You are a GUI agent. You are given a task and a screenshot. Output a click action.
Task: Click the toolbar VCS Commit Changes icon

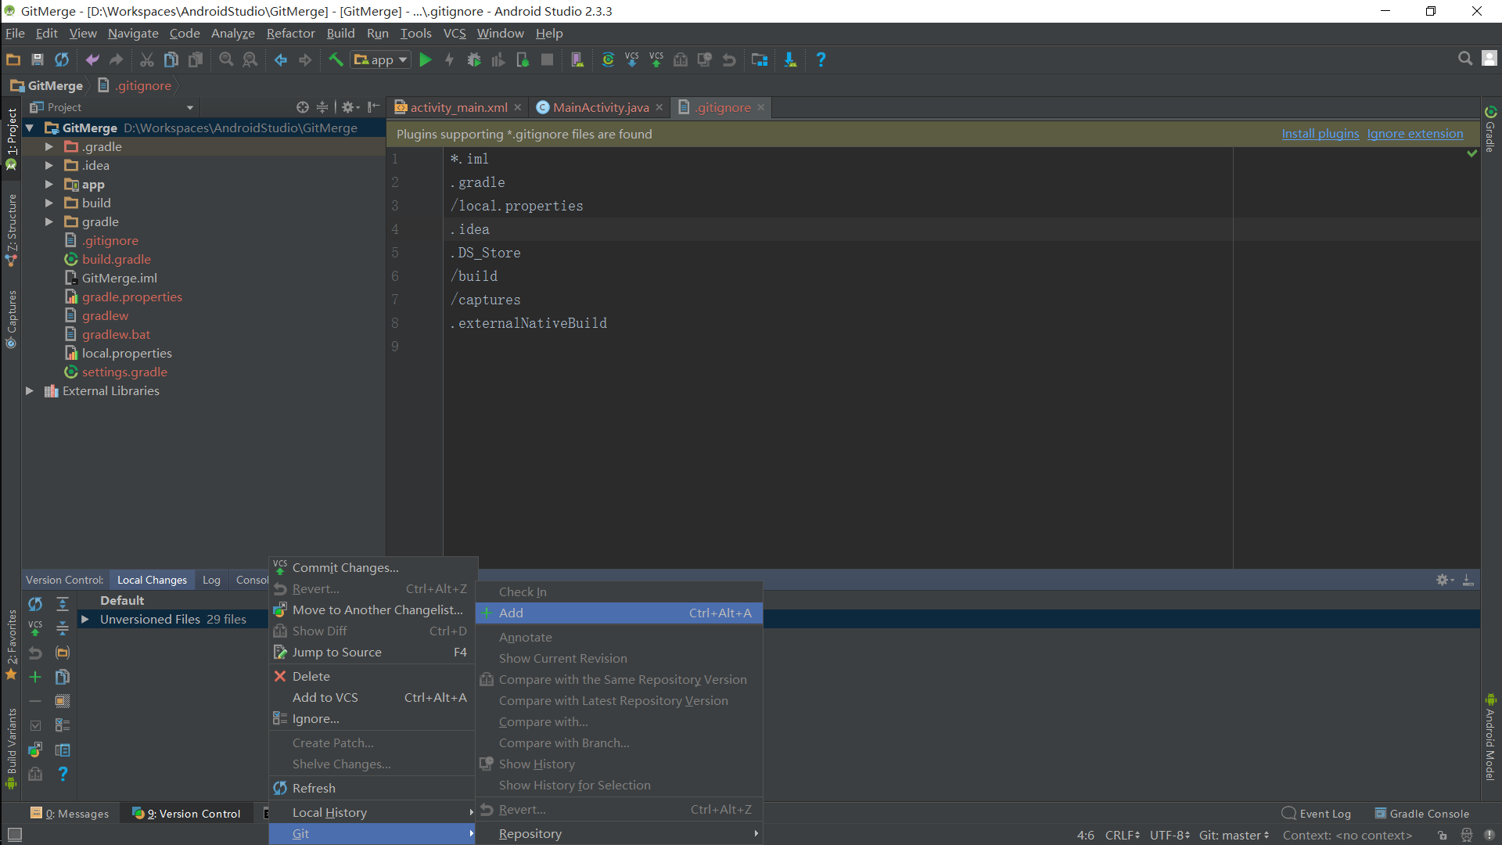point(656,59)
